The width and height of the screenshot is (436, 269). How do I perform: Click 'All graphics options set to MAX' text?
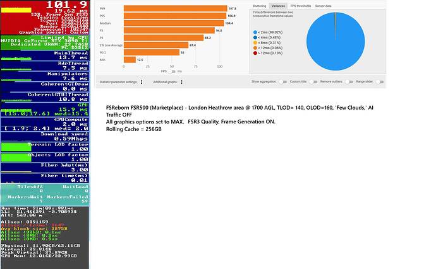[144, 122]
